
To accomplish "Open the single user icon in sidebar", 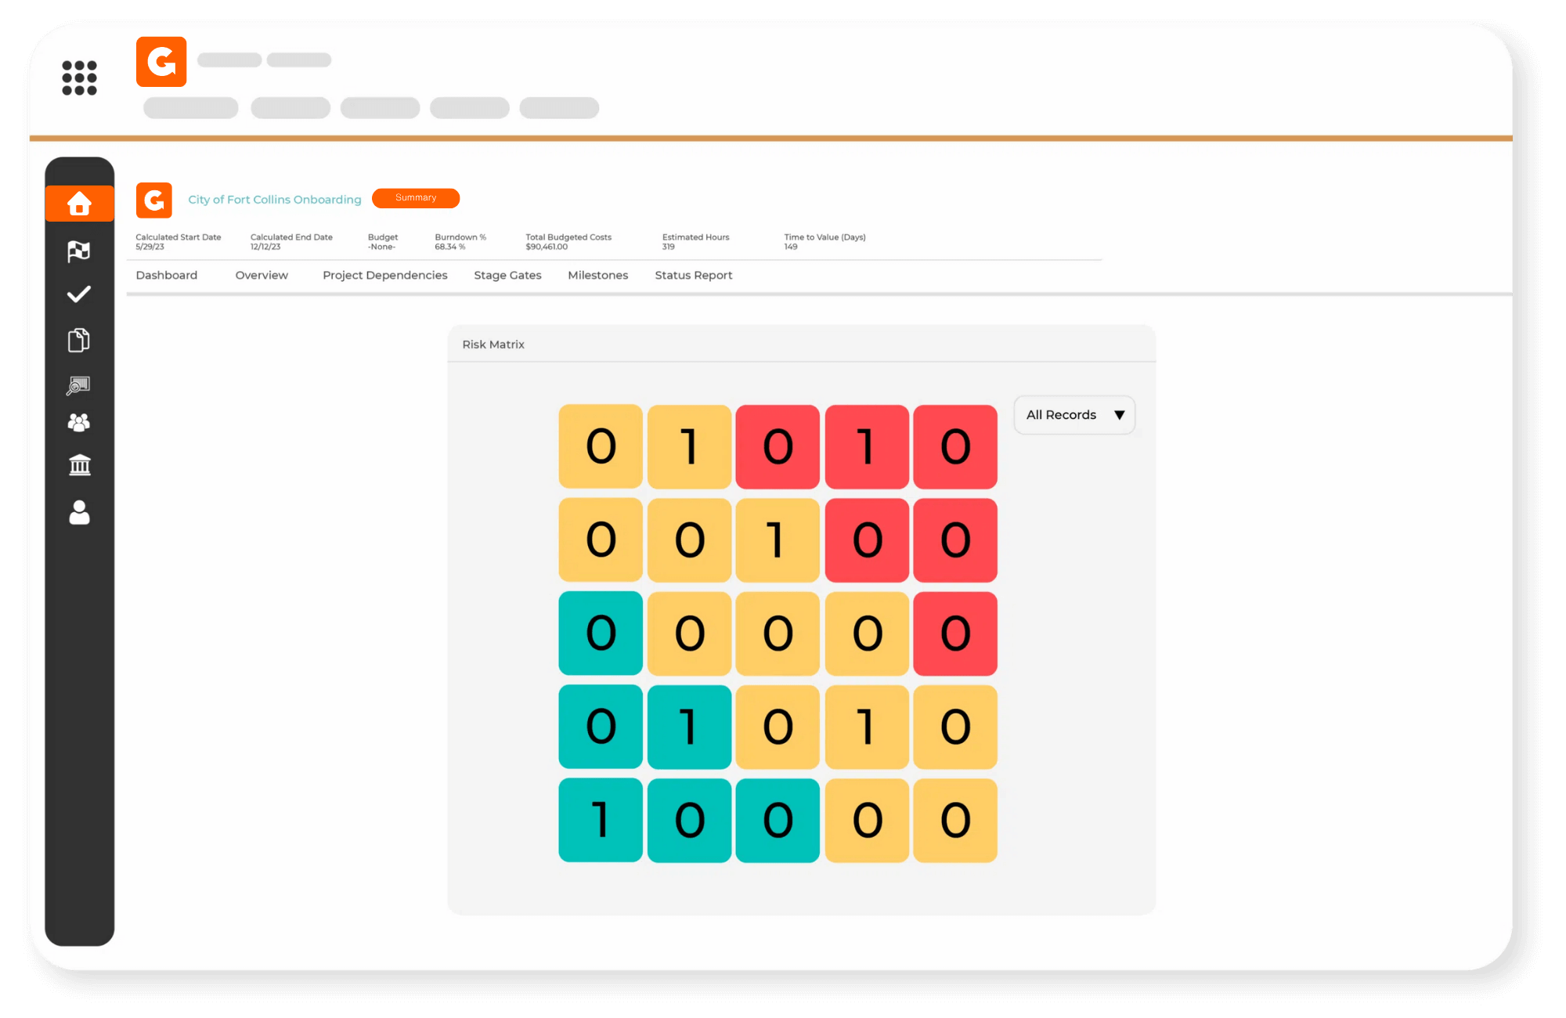I will (x=79, y=512).
